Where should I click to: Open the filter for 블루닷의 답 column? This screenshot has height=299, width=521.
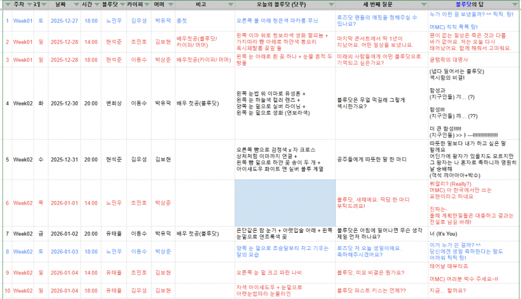point(515,5)
